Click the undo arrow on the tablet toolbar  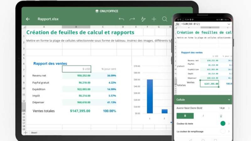coord(121,19)
